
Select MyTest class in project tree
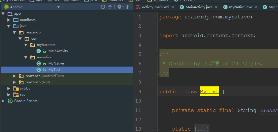54,70
